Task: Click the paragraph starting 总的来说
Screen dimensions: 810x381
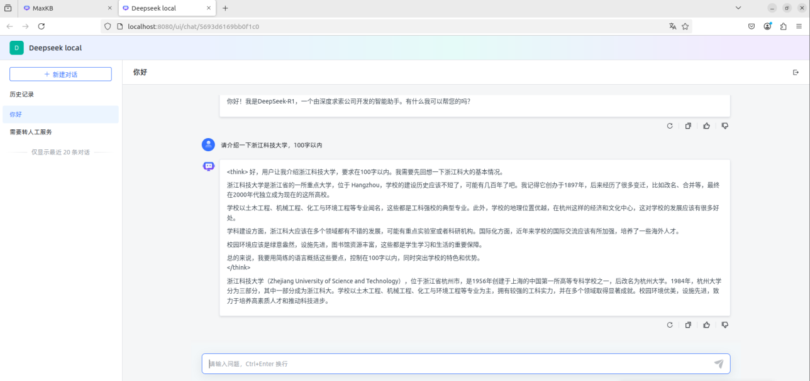Action: [x=353, y=258]
